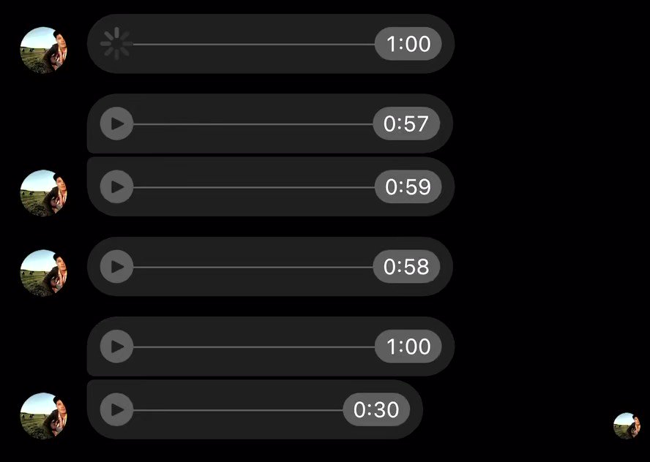Screen dimensions: 650x462
Task: Play the last 1:00 voice message
Action: [116, 346]
